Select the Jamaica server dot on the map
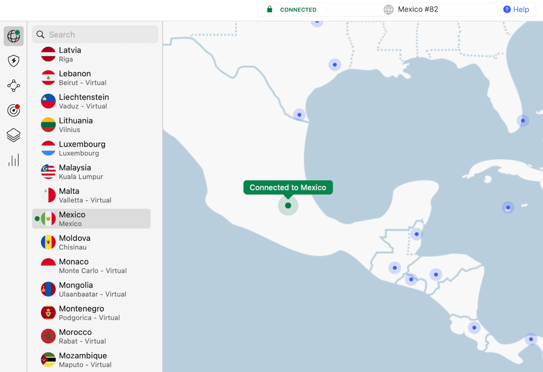Screen dimensions: 543x372 pyautogui.click(x=507, y=207)
